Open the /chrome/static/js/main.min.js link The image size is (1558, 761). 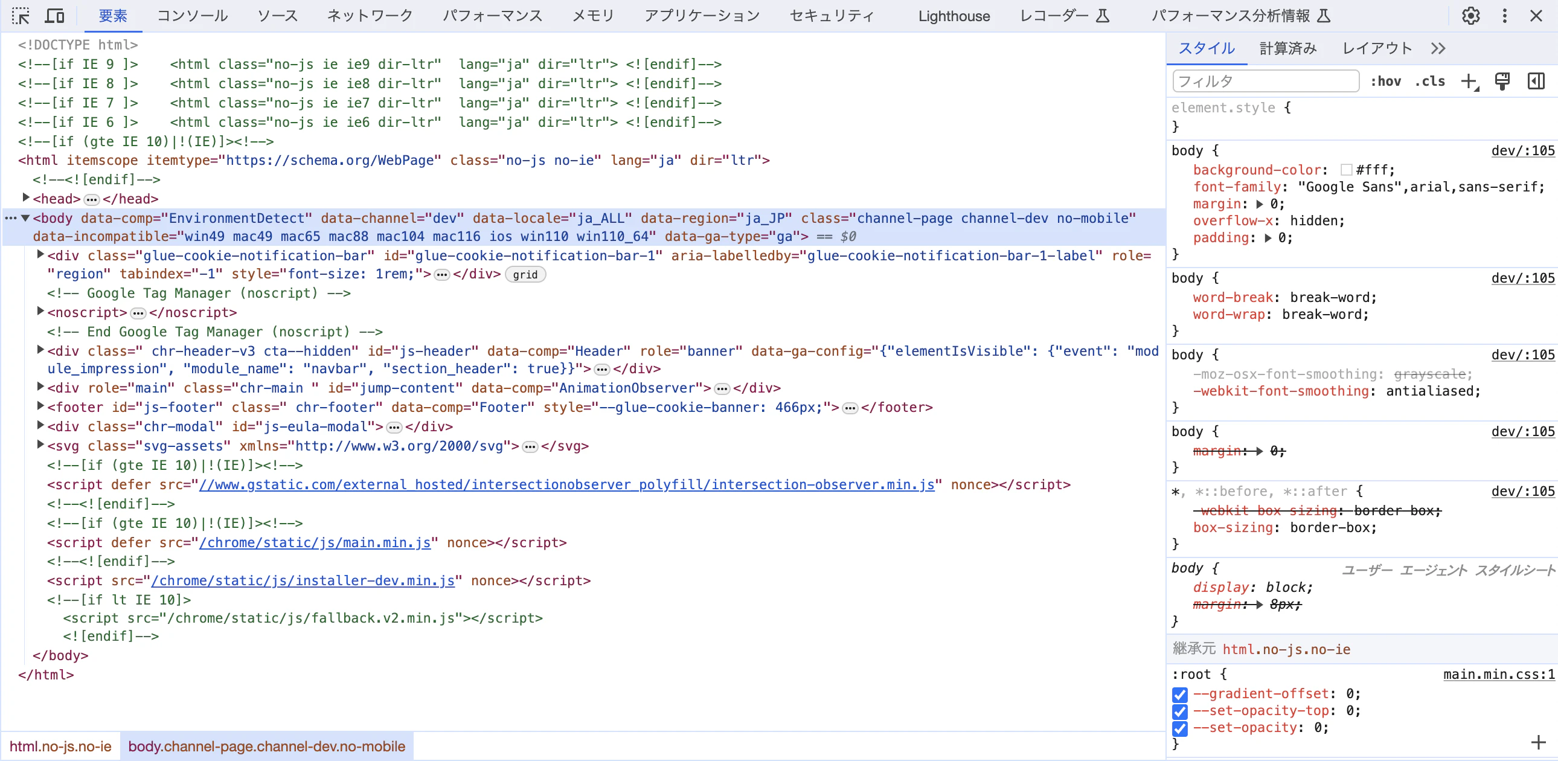tap(315, 543)
